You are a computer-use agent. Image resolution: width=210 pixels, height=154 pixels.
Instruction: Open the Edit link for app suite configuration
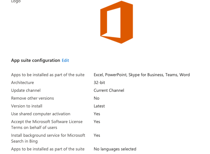click(65, 60)
